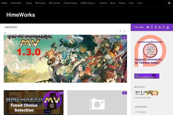Open the soul x regalia blog roll banner

click(147, 93)
